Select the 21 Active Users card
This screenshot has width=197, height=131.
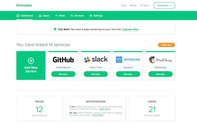coord(152,109)
